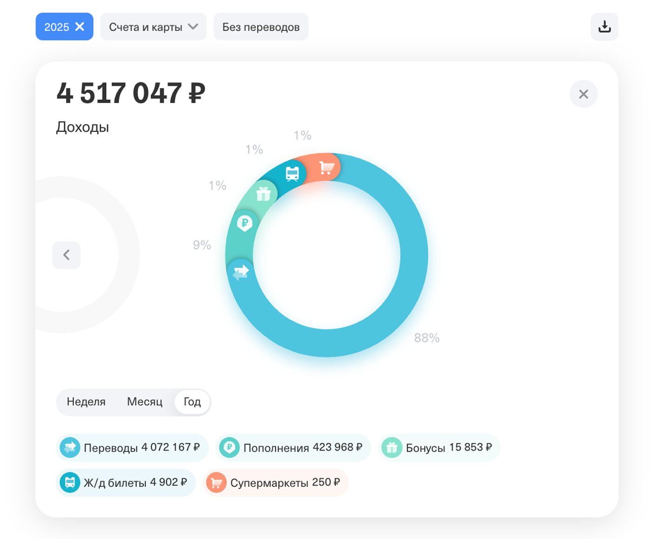
Task: Click the gift bonus icon on the donut chart
Action: coord(263,193)
